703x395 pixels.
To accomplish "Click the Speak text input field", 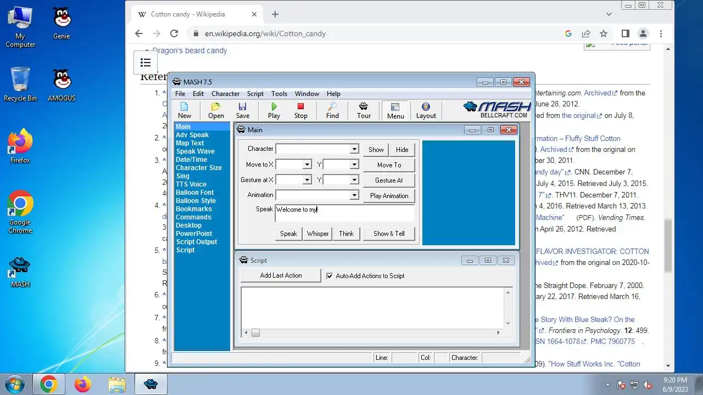I will point(344,213).
